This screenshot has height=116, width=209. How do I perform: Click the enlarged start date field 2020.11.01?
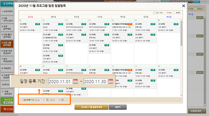pos(60,81)
